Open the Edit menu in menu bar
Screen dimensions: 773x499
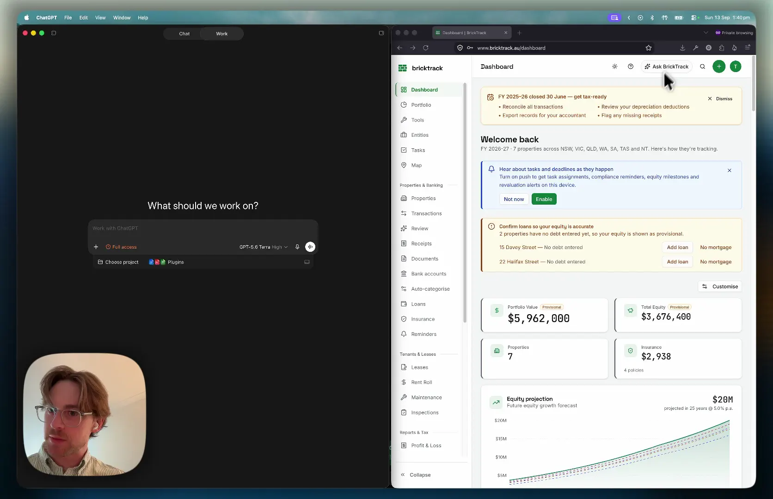click(x=83, y=18)
